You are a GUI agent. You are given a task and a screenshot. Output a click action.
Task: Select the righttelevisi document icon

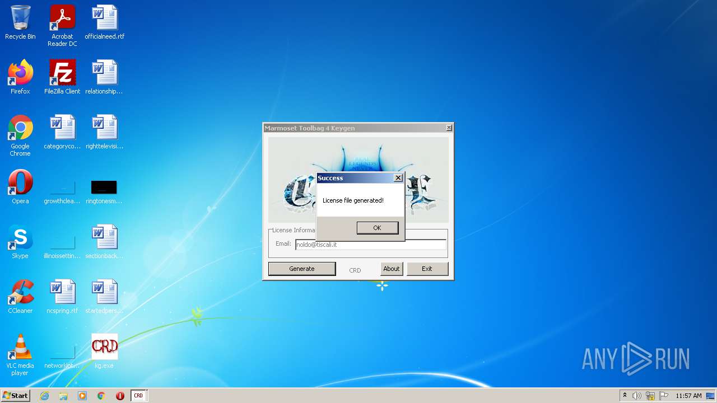105,132
